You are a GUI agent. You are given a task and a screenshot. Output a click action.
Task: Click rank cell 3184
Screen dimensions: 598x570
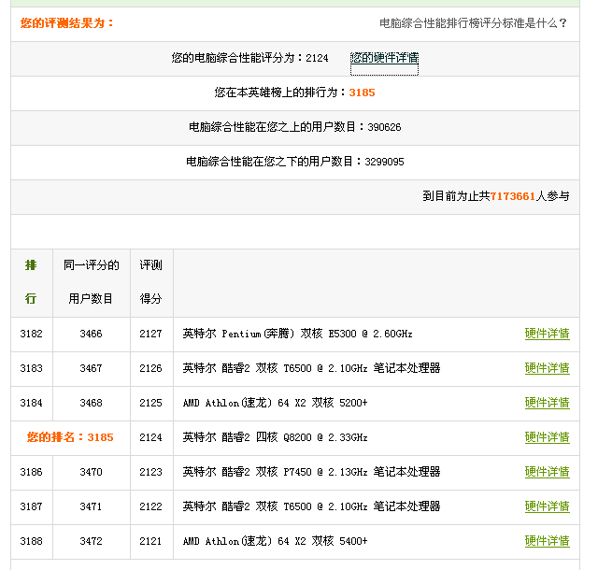tap(31, 403)
